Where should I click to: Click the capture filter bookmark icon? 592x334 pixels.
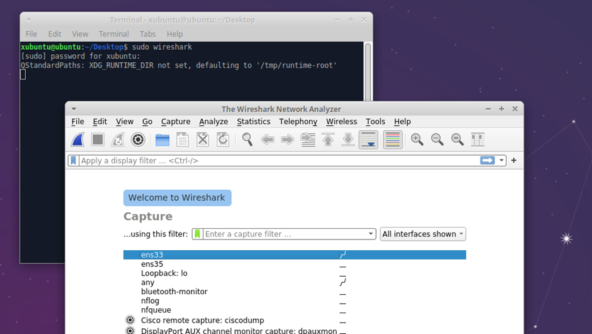[x=197, y=234]
